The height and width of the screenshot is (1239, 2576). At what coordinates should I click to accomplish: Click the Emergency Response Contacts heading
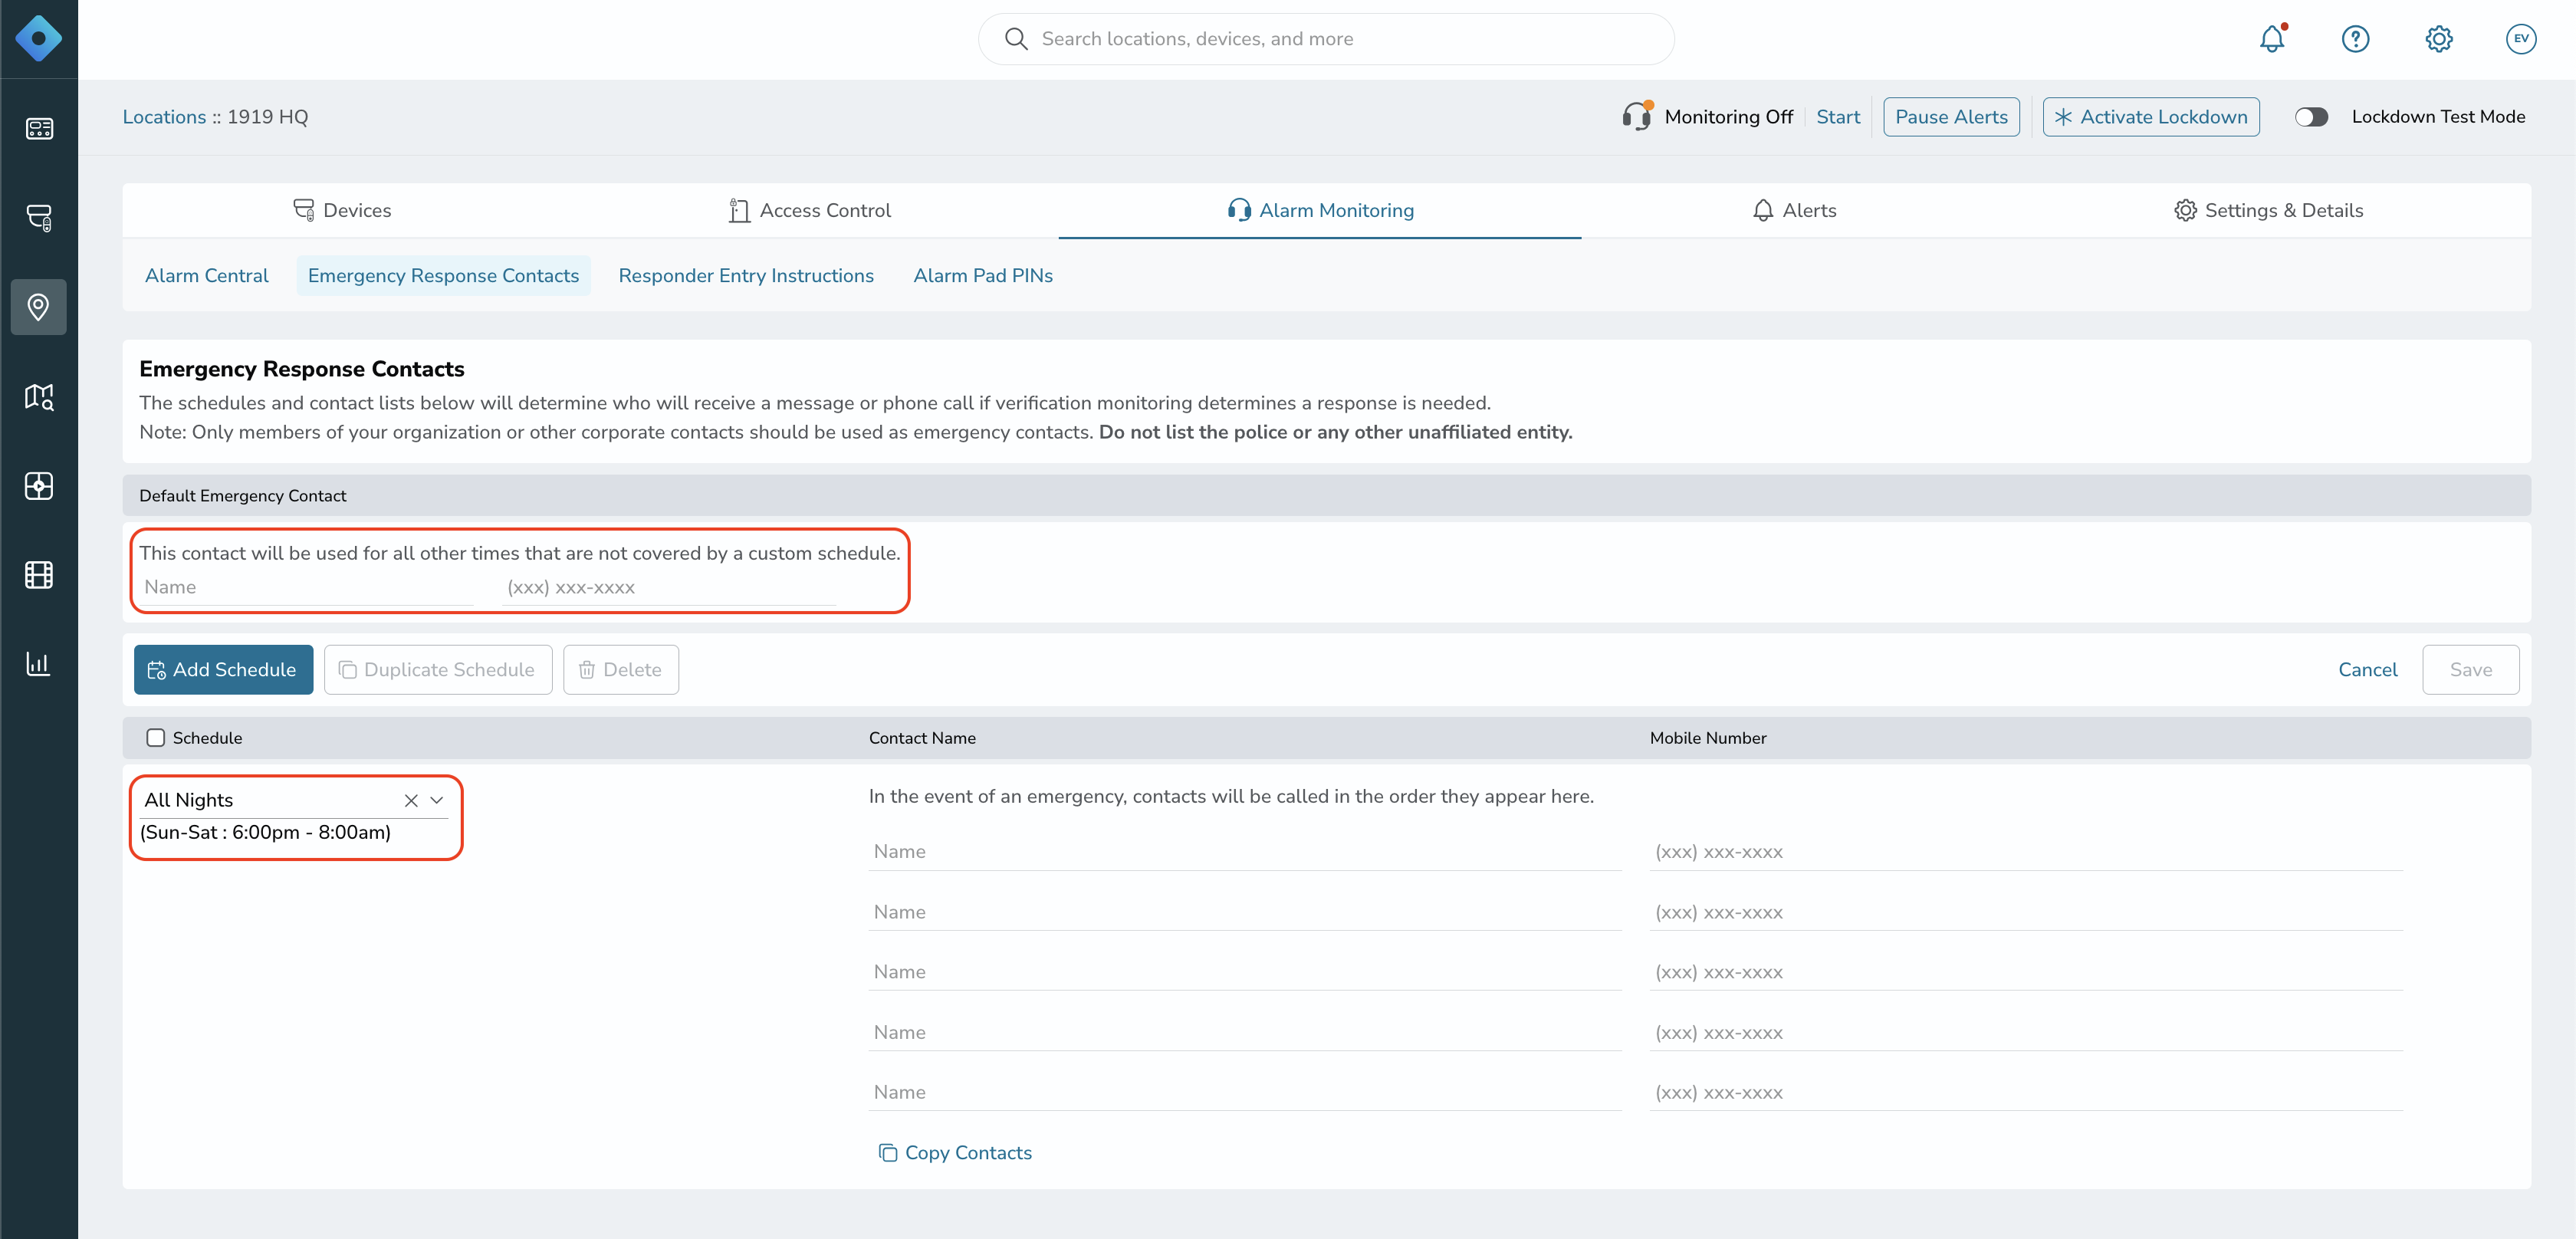coord(302,369)
